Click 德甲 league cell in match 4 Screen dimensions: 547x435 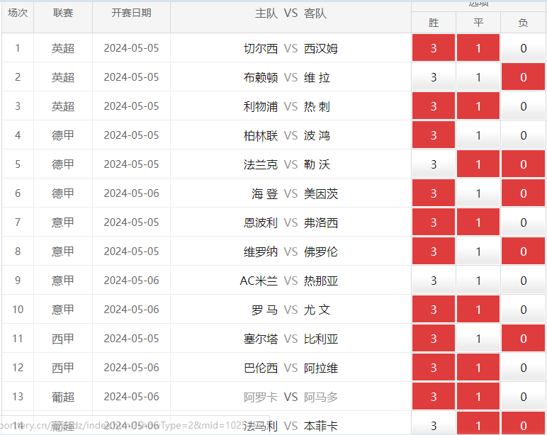click(x=63, y=135)
